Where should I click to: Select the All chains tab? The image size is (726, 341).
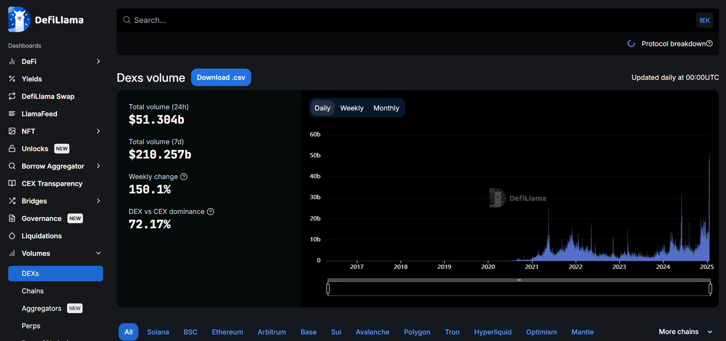[x=129, y=332]
